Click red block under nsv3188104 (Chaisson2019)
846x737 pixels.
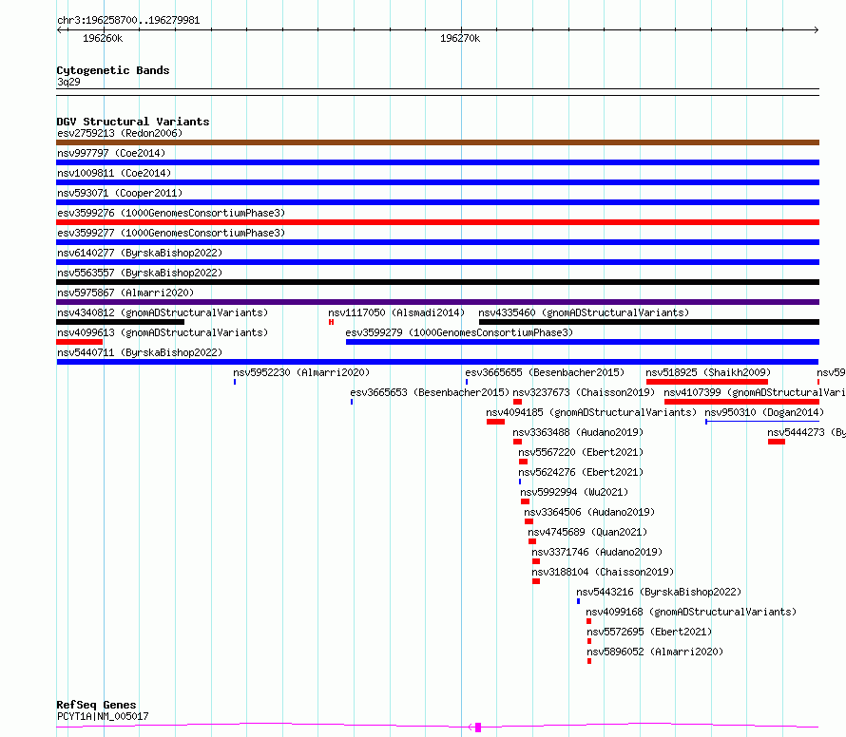click(x=536, y=582)
